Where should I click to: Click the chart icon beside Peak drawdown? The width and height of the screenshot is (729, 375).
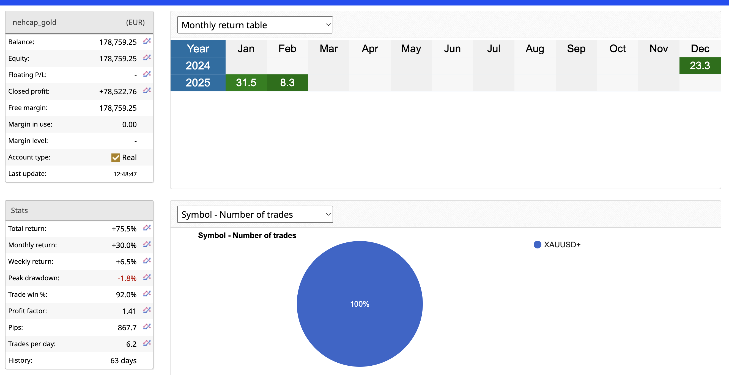coord(147,277)
